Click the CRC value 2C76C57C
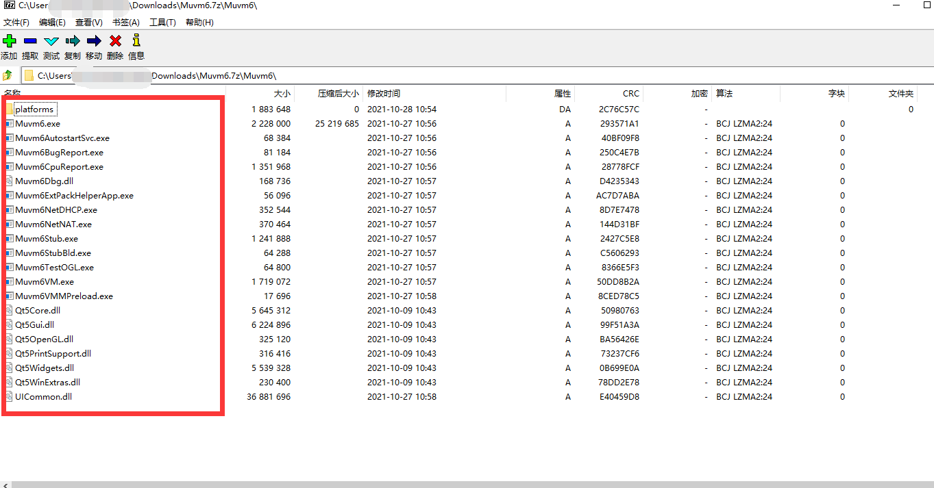The image size is (934, 488). (x=619, y=110)
